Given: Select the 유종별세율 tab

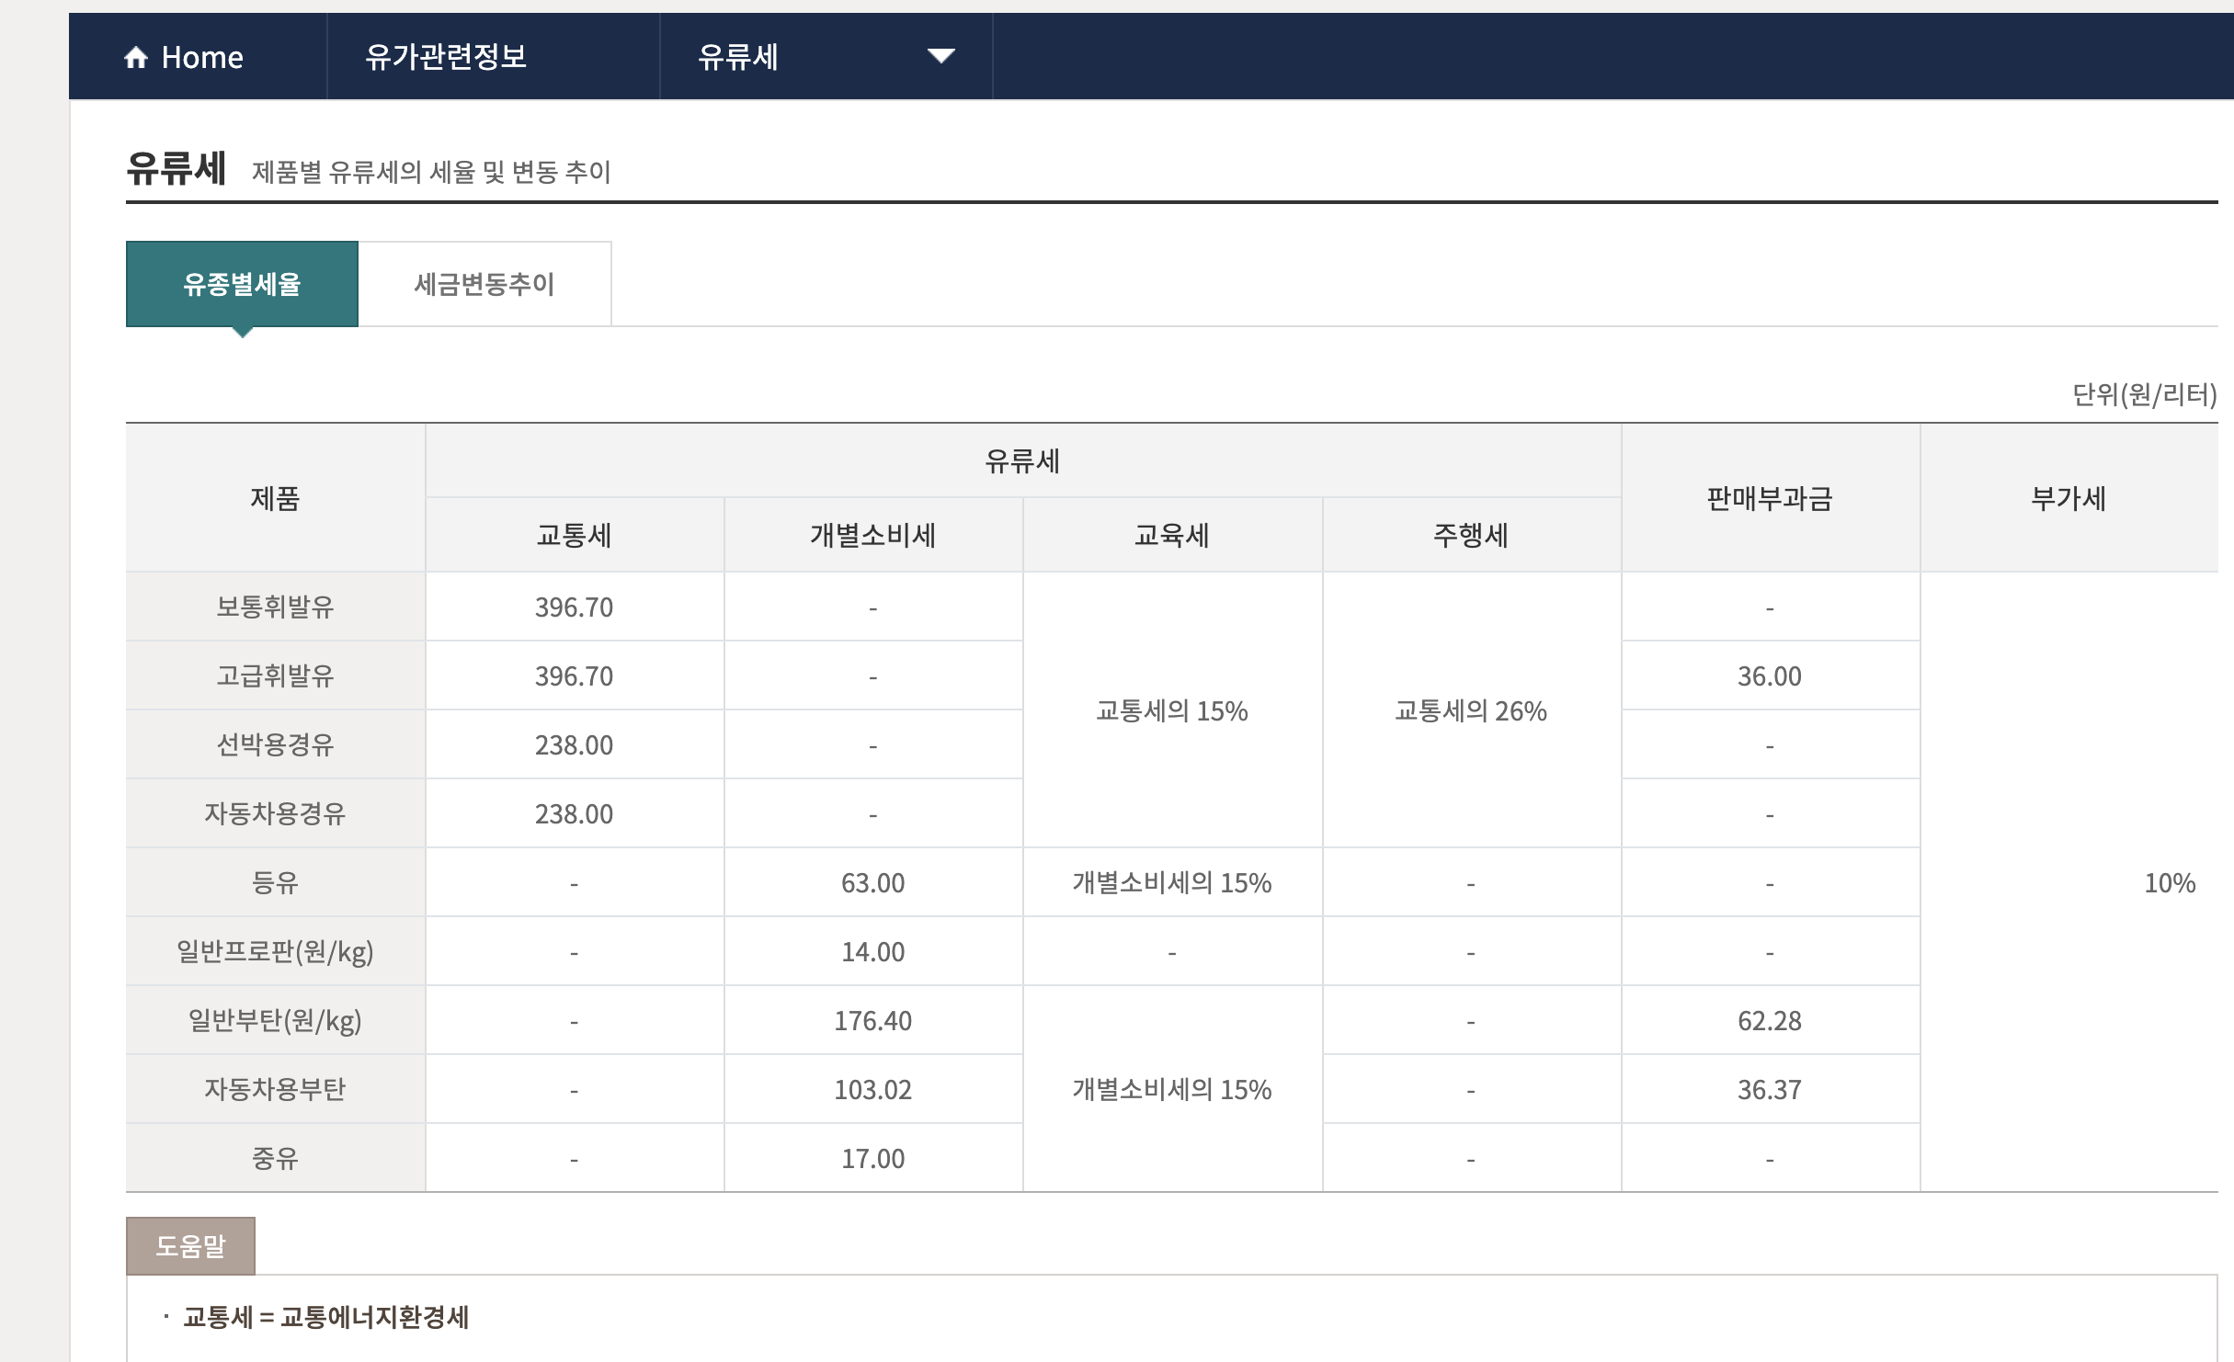Looking at the screenshot, I should pyautogui.click(x=242, y=284).
